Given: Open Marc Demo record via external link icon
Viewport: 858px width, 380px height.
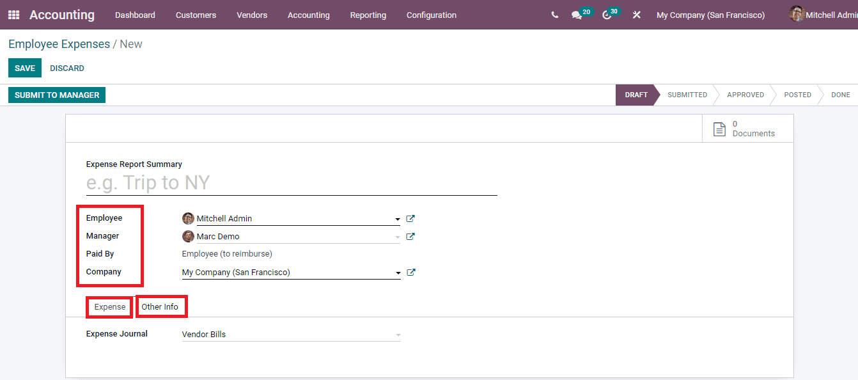Looking at the screenshot, I should pos(410,236).
